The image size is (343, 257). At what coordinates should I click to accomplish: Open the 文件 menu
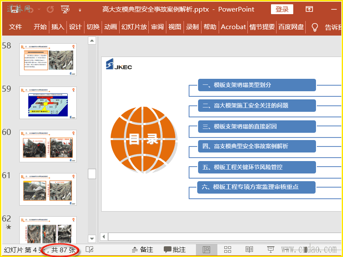click(x=15, y=27)
